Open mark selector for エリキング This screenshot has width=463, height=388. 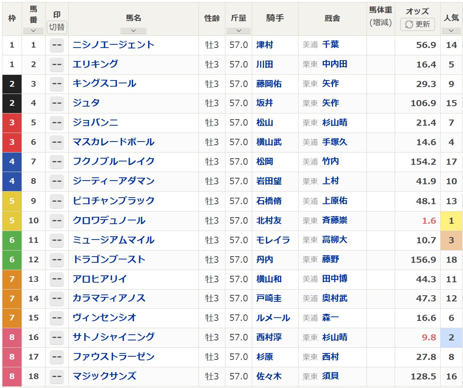click(57, 65)
